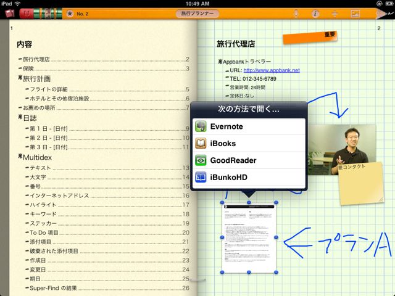Choose GoodReader in open-with menu
The width and height of the screenshot is (395, 296).
[249, 160]
